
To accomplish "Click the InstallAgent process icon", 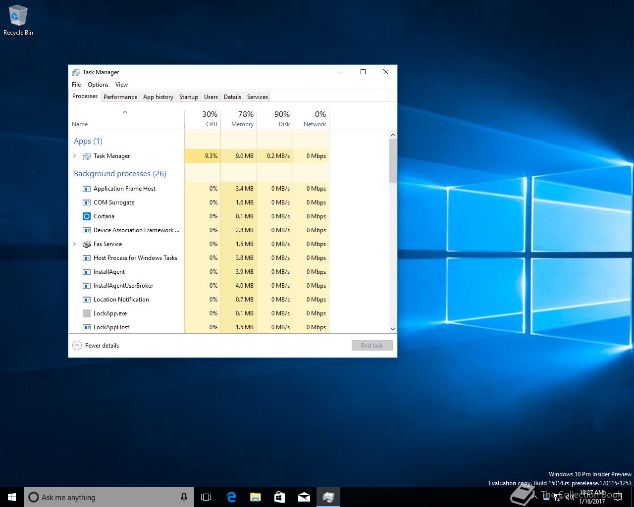I will pos(87,272).
